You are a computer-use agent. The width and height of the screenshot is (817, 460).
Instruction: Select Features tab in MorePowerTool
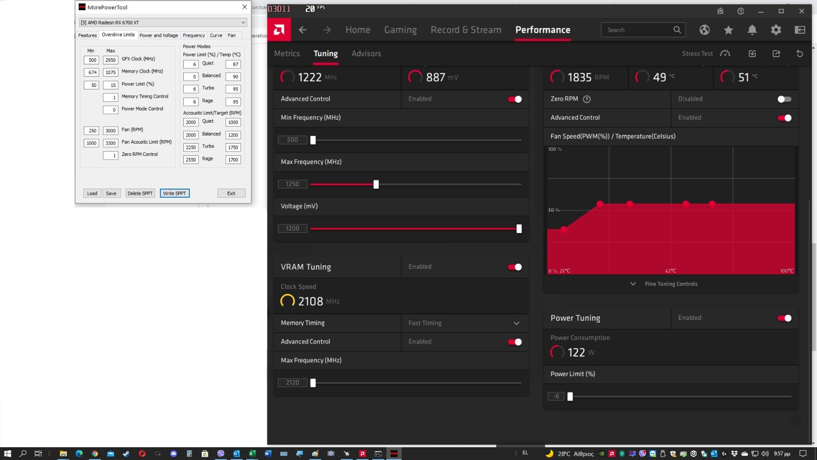pos(87,35)
